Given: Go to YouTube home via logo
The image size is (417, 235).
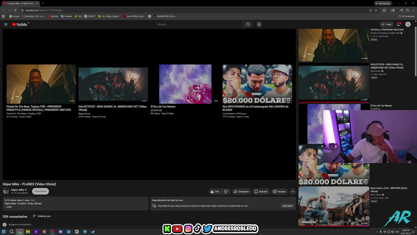Looking at the screenshot, I should click(x=20, y=24).
